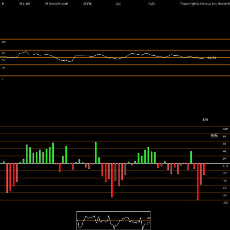The image size is (230, 230).
Task: Click the 60 label on MR axis
Action: pos(224,144)
